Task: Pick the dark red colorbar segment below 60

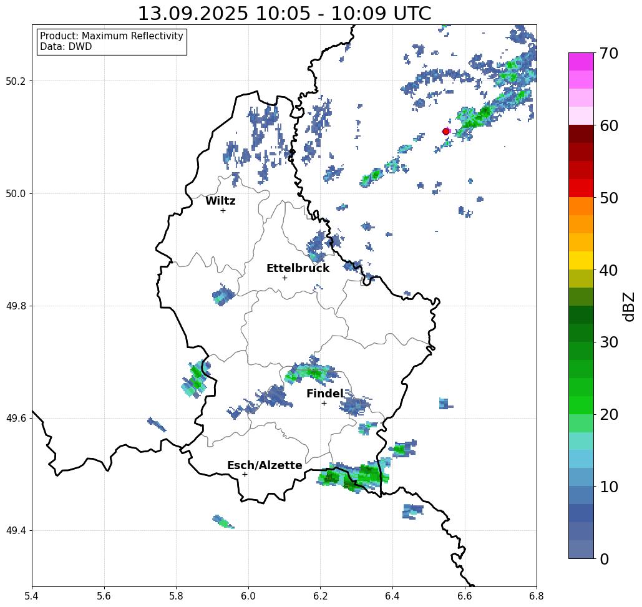Action: (581, 134)
